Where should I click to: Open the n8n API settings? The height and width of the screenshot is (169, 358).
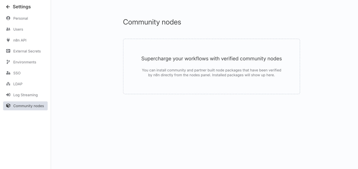[x=25, y=40]
